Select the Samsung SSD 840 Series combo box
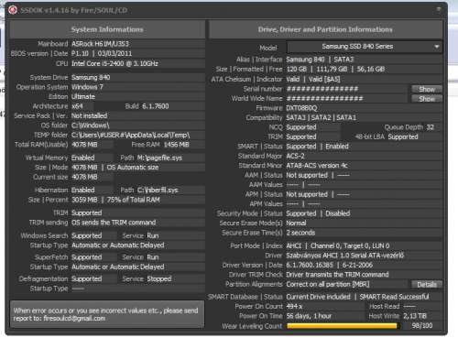This screenshot has height=338, width=458. coord(364,47)
